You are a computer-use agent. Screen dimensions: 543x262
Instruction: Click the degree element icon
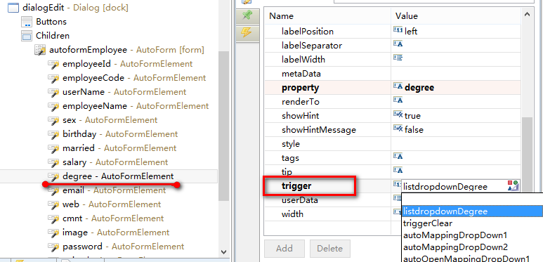(53, 176)
